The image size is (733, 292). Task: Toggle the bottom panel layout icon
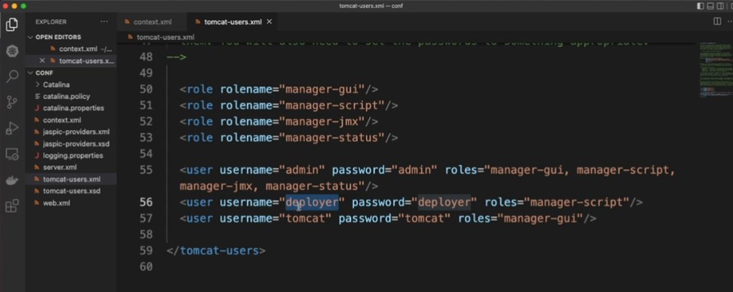click(x=710, y=6)
